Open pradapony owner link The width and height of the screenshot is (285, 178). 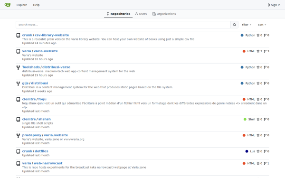(x=32, y=135)
